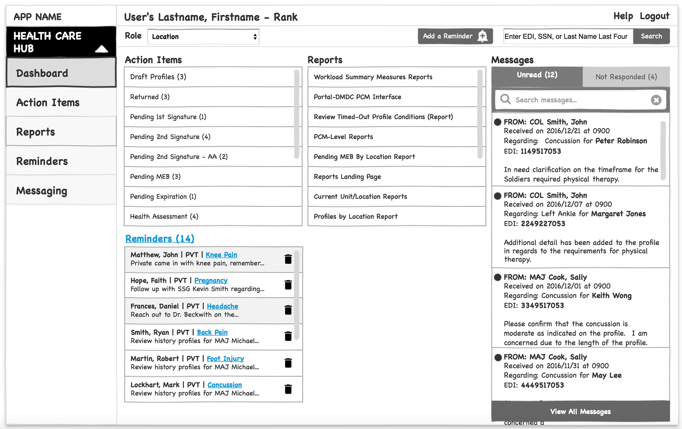Open Action Items in the sidebar
This screenshot has height=429, width=682.
pos(61,102)
